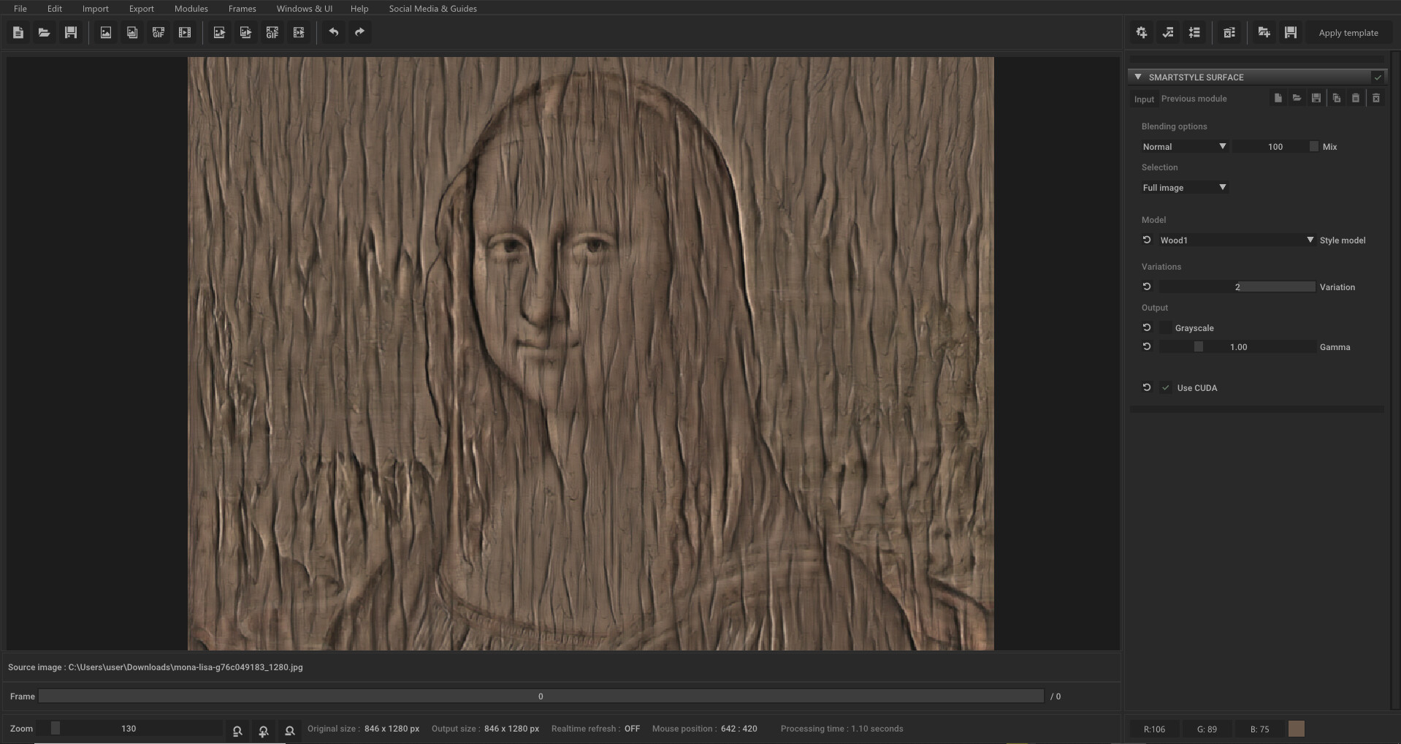Open the Social Media & Guides menu
The width and height of the screenshot is (1401, 744).
click(432, 8)
